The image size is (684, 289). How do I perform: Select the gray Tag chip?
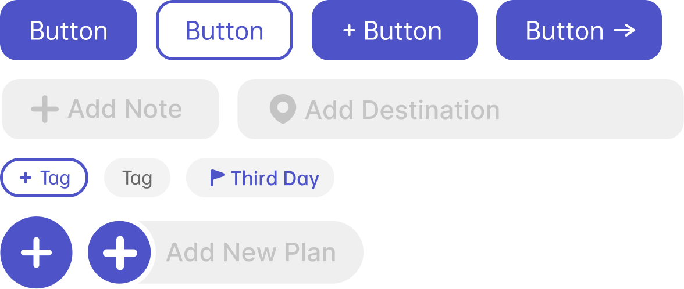137,178
